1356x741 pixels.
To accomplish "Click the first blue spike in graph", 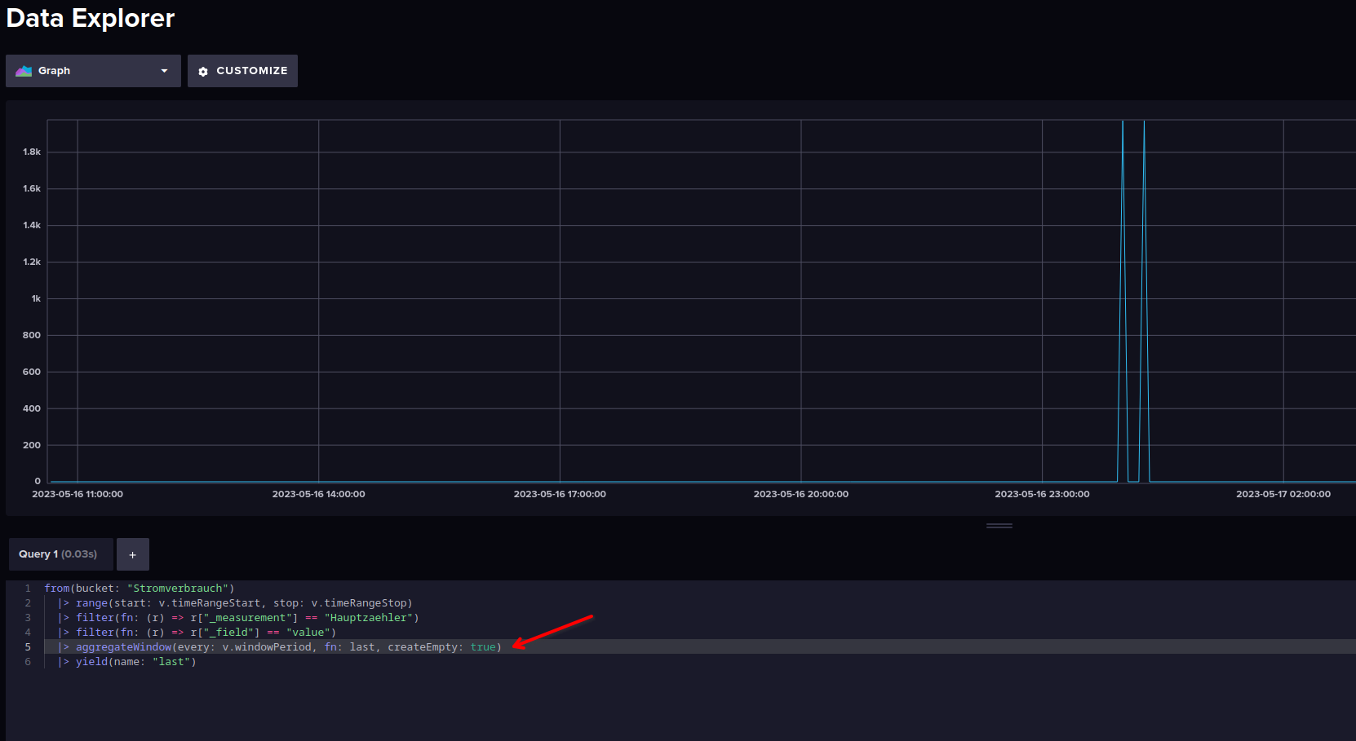I will tap(1123, 302).
